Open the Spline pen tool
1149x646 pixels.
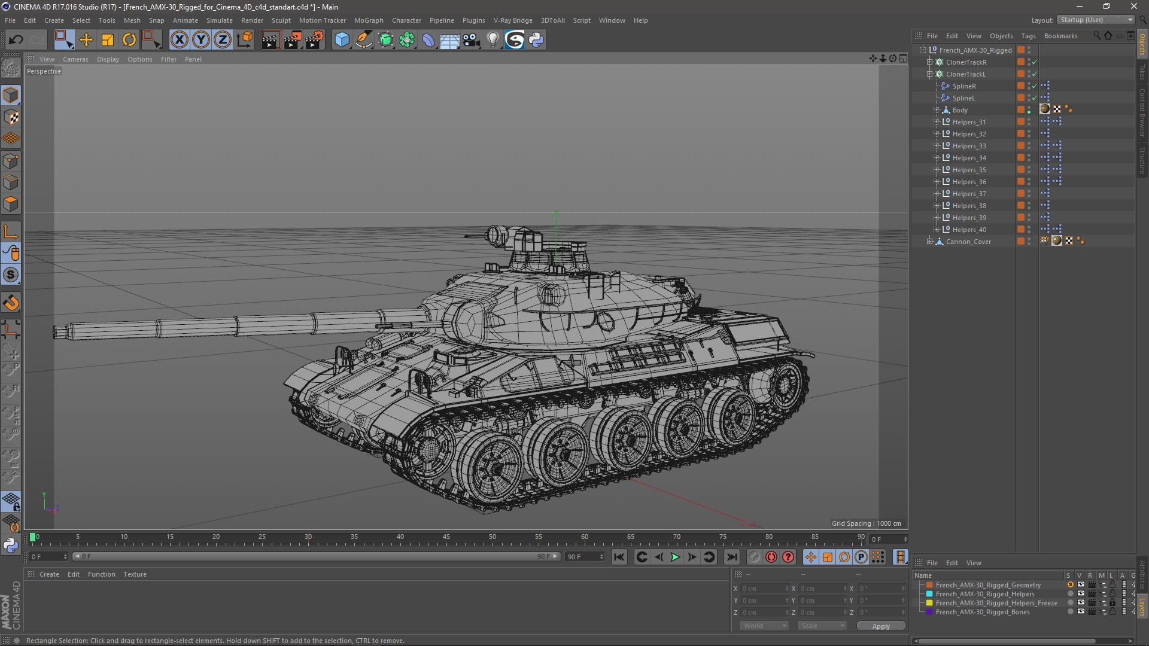click(x=364, y=40)
